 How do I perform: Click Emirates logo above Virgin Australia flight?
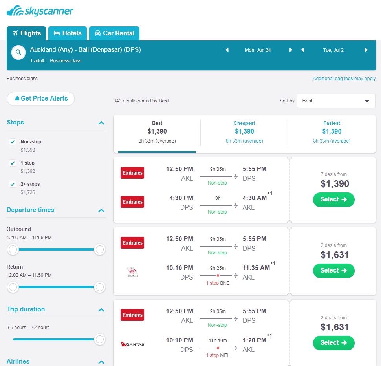click(x=132, y=243)
